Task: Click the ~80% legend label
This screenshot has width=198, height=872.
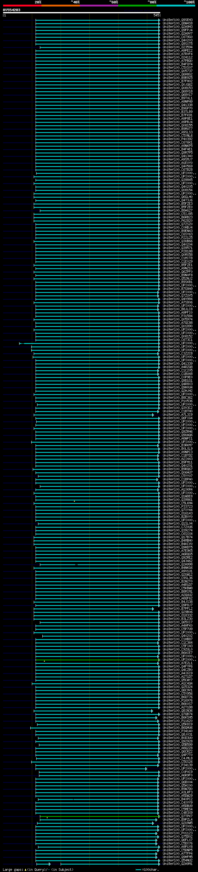Action: coord(152,2)
